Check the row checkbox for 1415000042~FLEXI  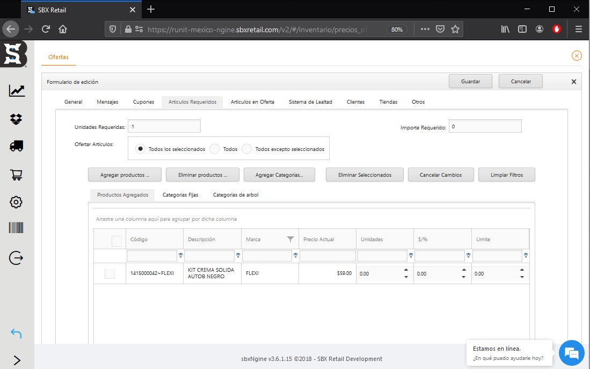pyautogui.click(x=110, y=274)
